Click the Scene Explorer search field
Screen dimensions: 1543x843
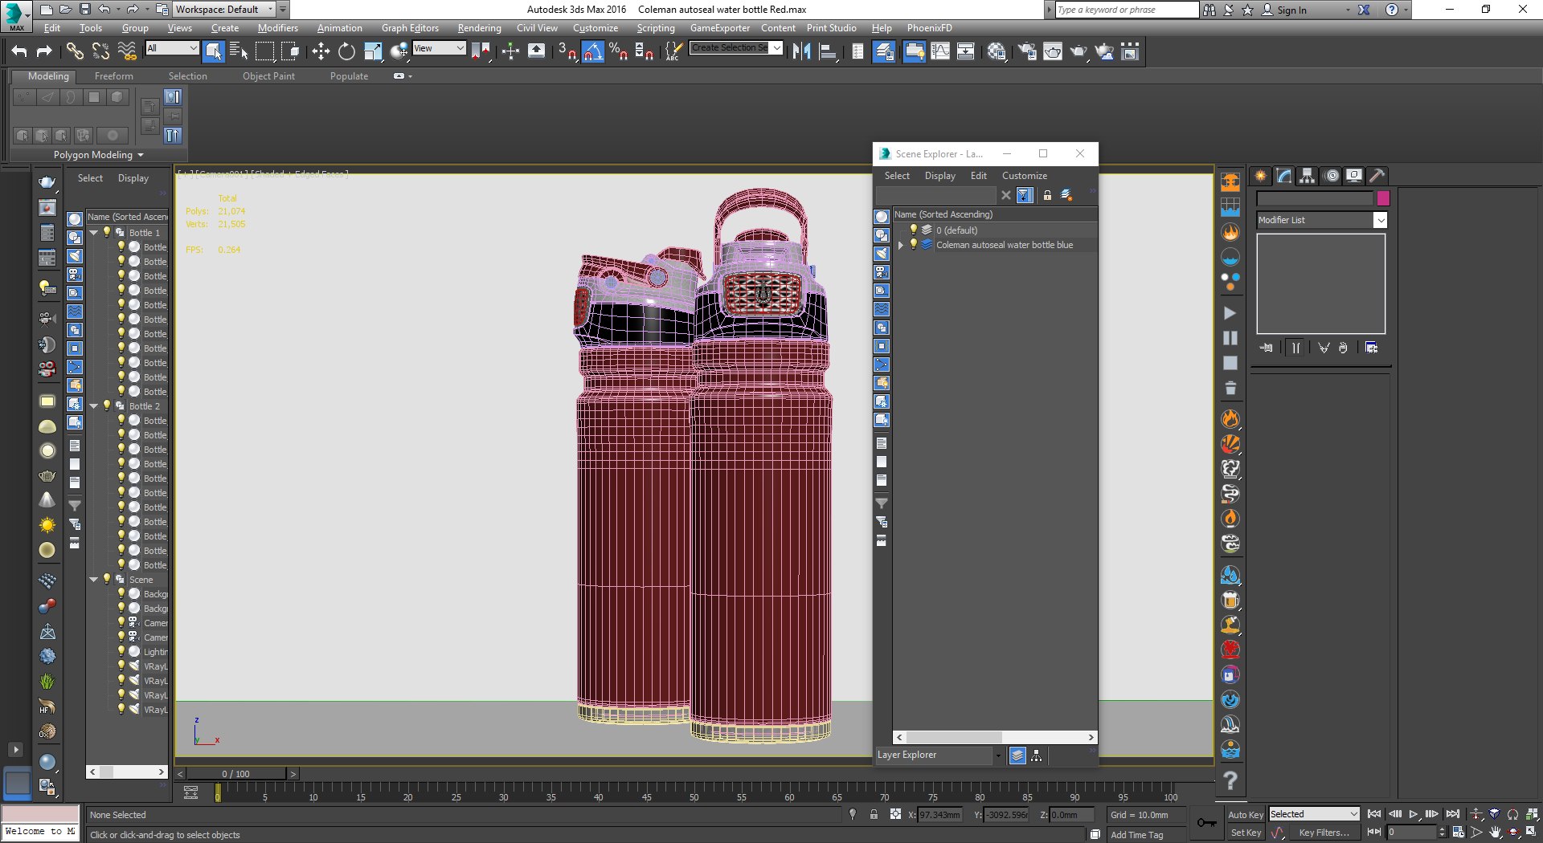(936, 195)
